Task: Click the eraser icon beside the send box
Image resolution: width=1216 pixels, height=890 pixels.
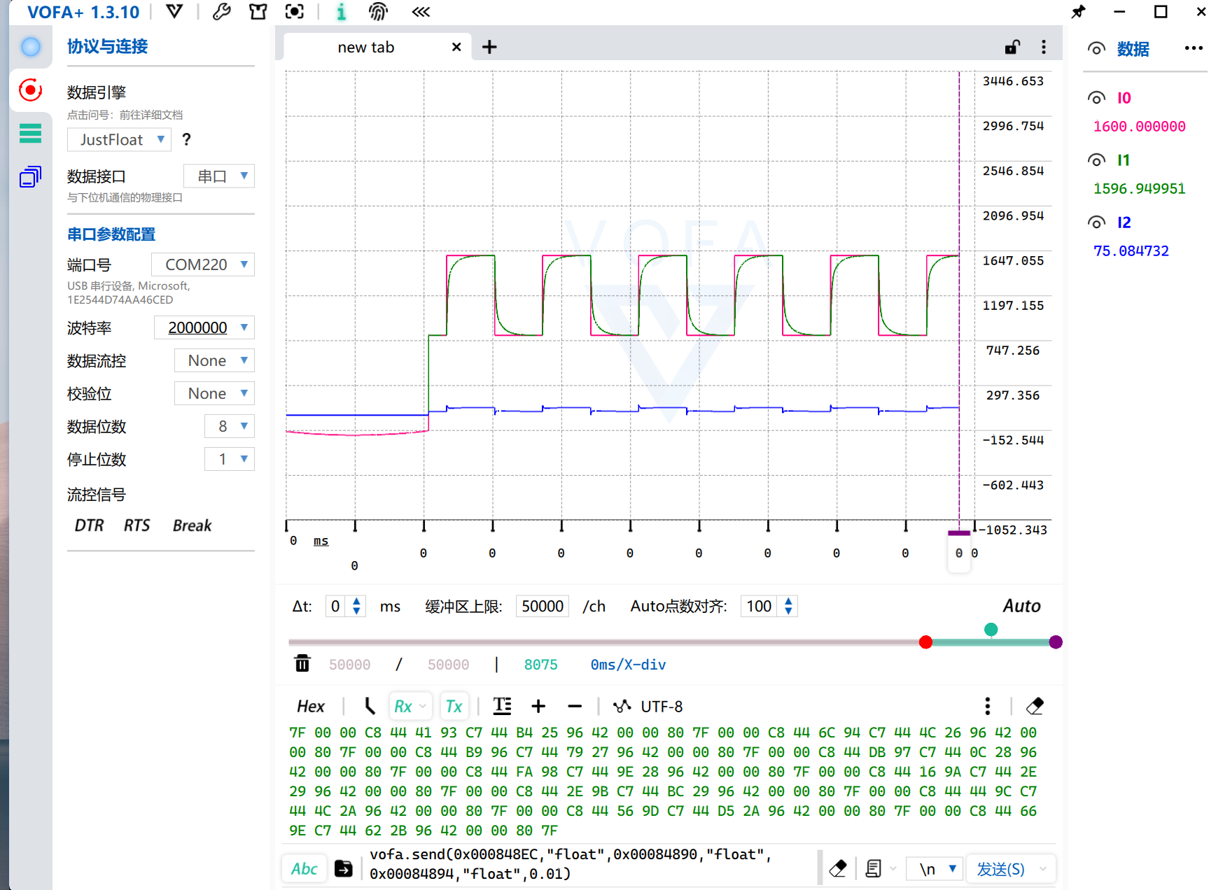Action: [838, 869]
